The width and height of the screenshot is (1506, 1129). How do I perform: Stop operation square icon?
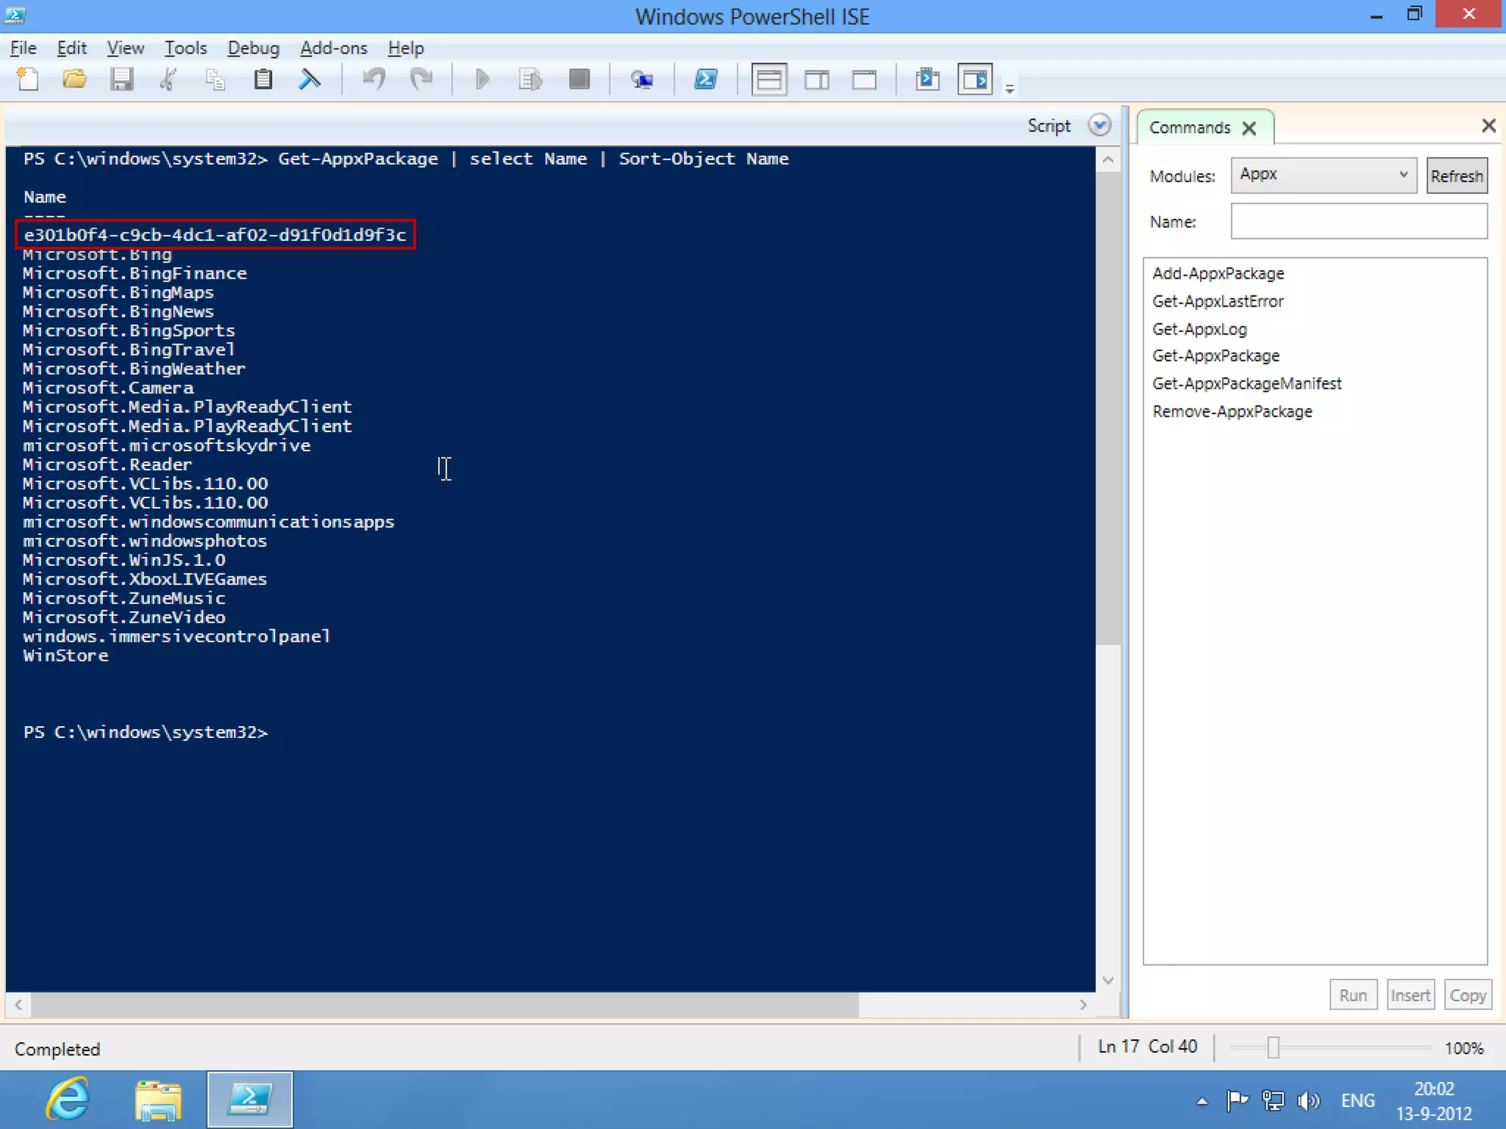coord(579,79)
